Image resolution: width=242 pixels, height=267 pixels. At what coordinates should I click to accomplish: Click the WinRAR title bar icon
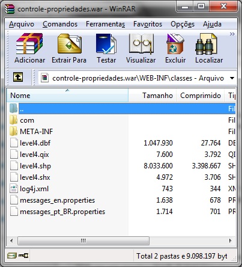click(10, 9)
